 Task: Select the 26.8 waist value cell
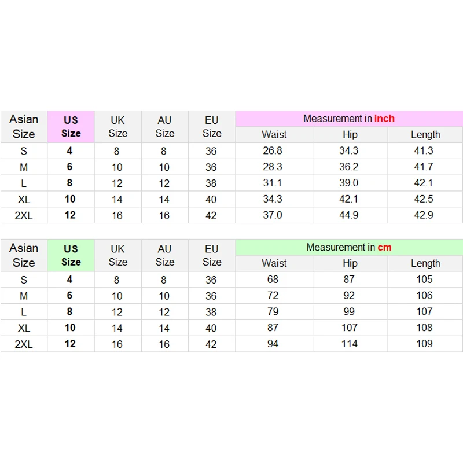(273, 151)
